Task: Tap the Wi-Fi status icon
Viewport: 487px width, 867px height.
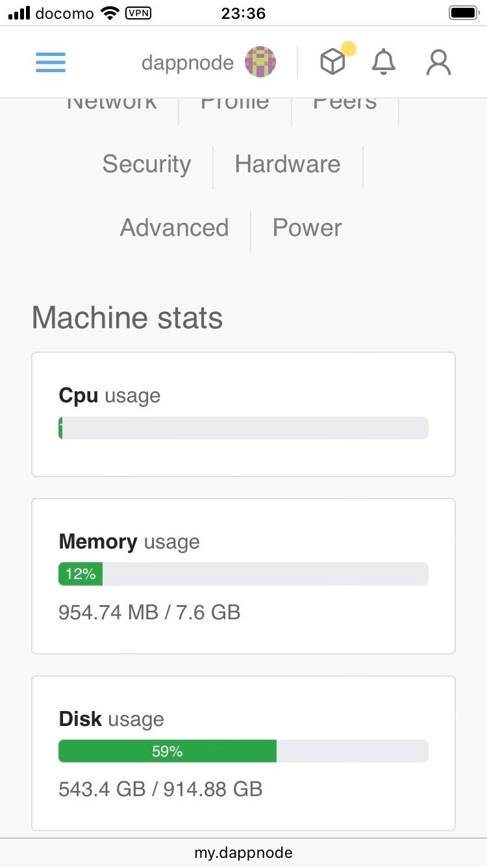Action: pyautogui.click(x=110, y=12)
